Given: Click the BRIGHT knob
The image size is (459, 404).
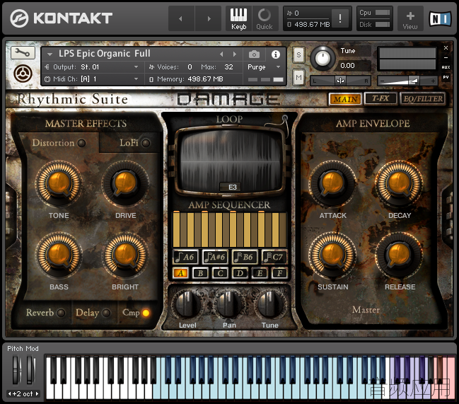Looking at the screenshot, I should pos(125,255).
